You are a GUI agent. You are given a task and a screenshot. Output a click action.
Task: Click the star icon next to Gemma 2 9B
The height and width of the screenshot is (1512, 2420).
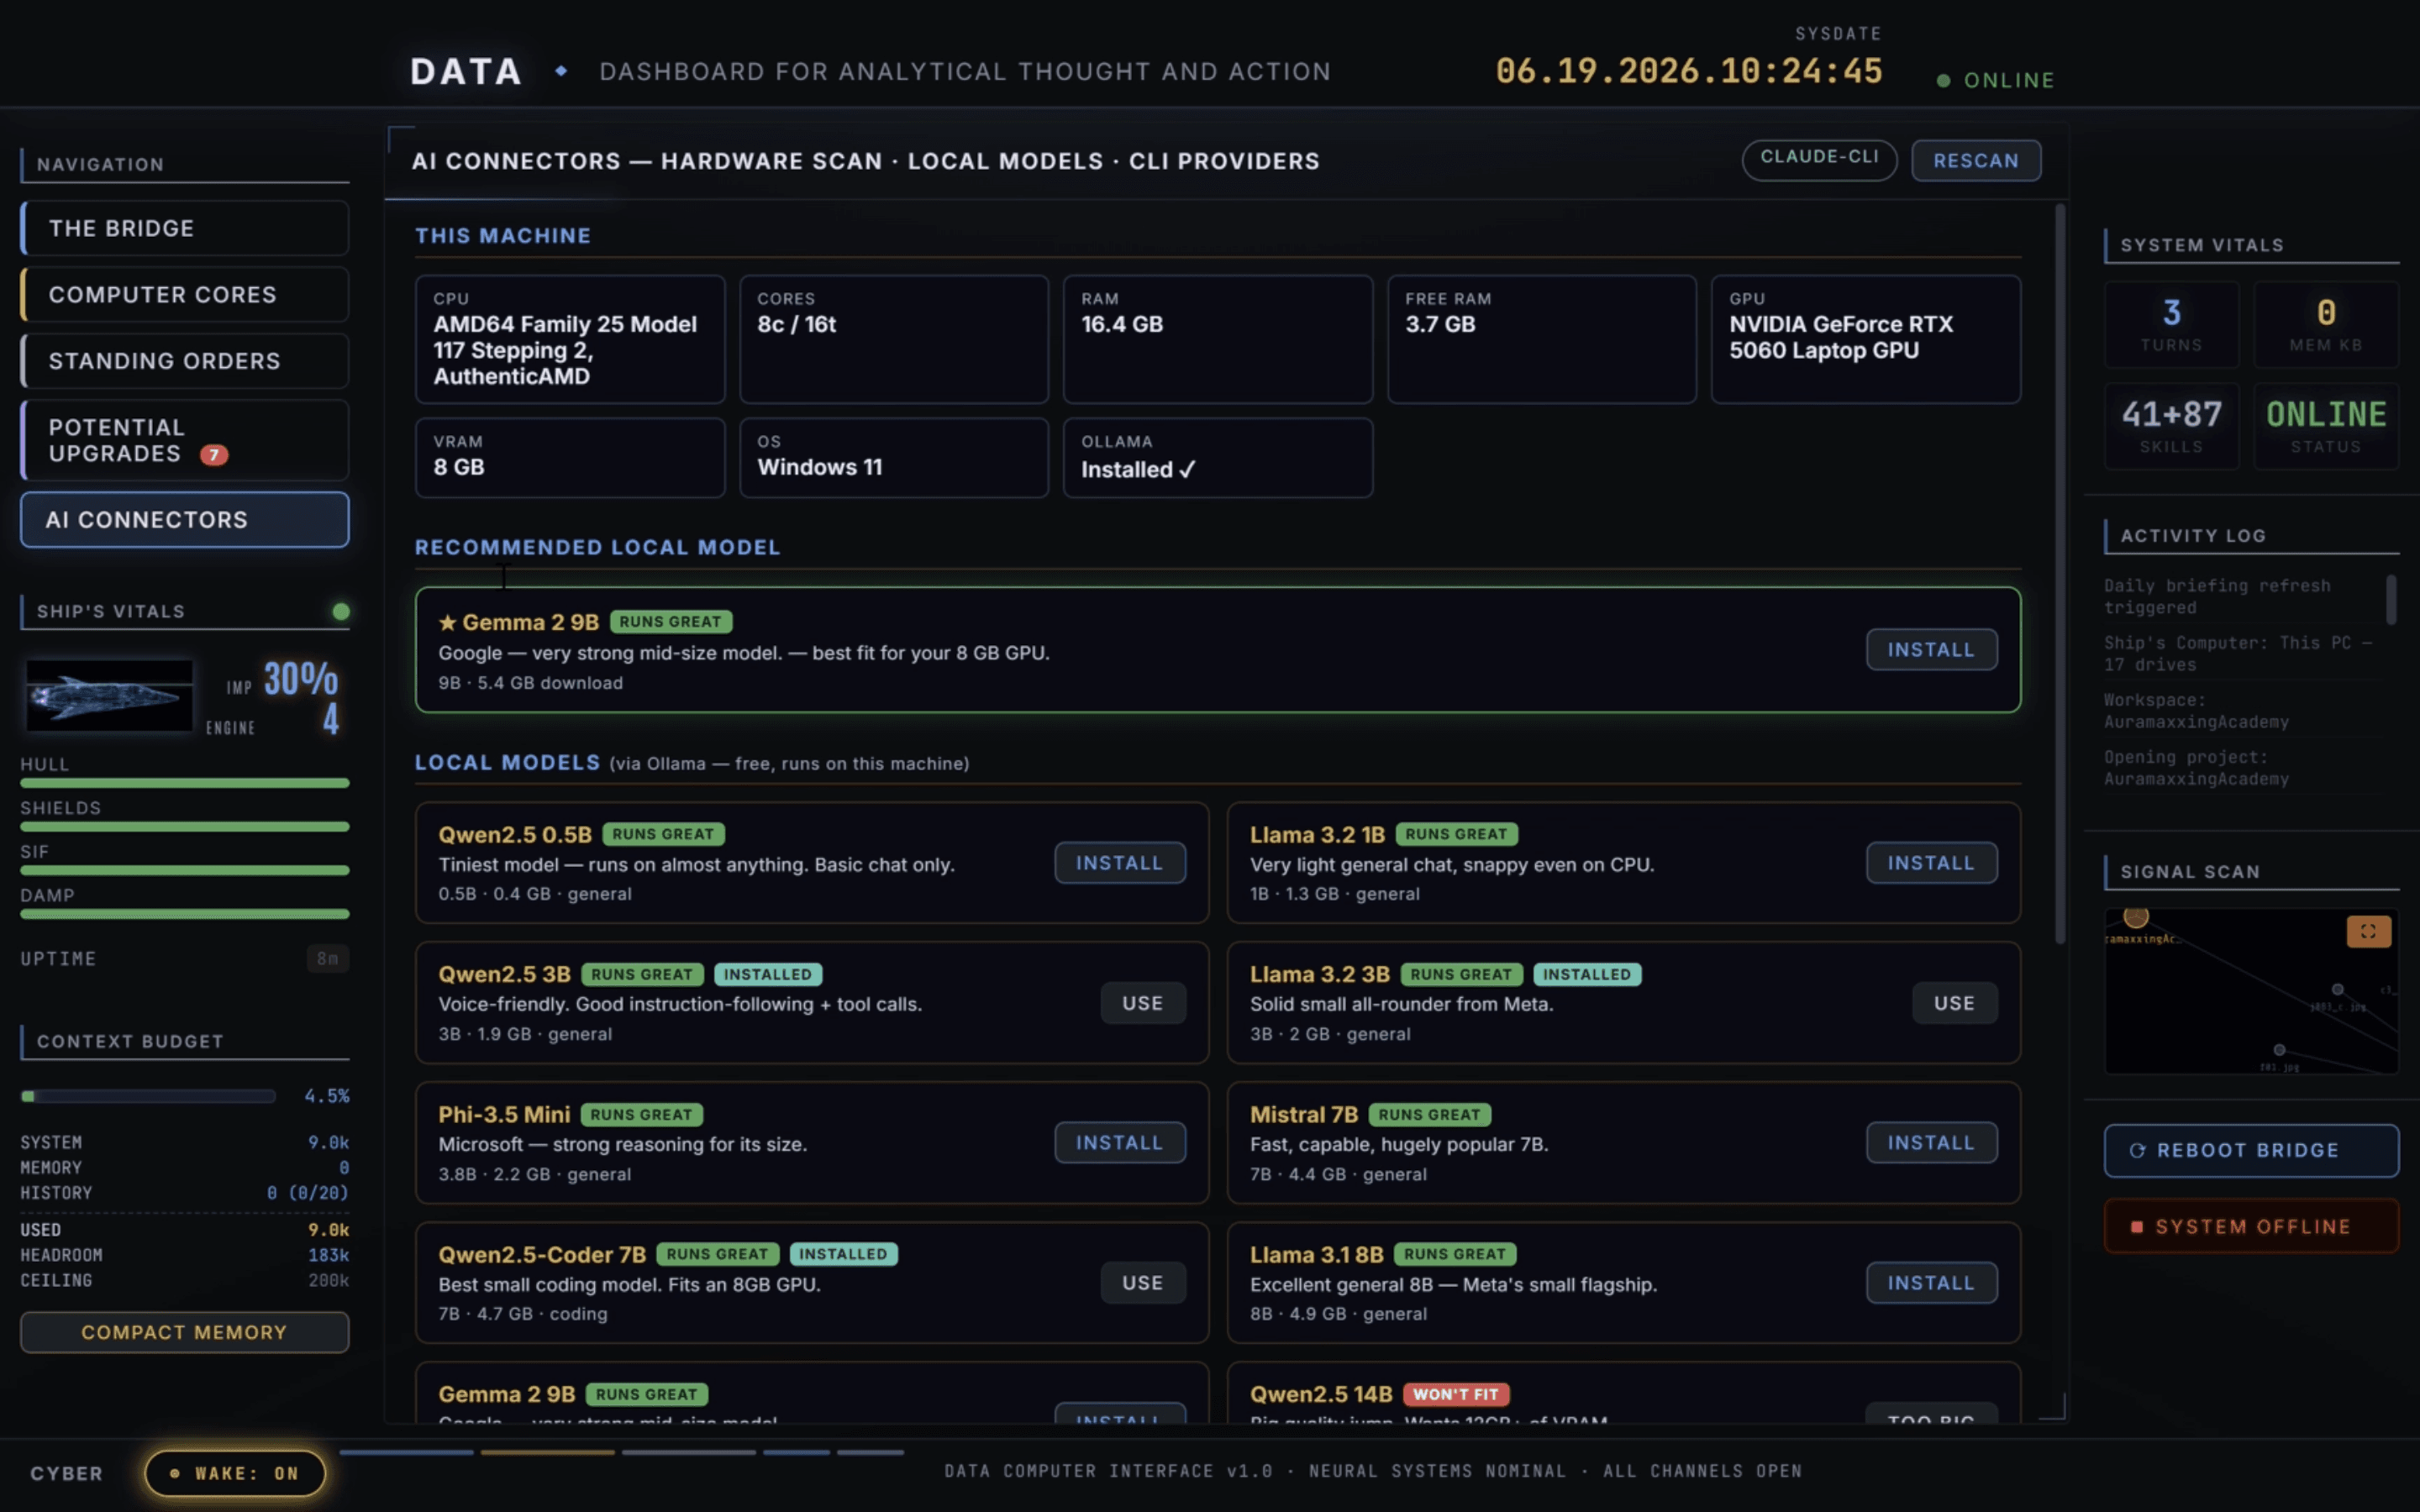pyautogui.click(x=447, y=622)
